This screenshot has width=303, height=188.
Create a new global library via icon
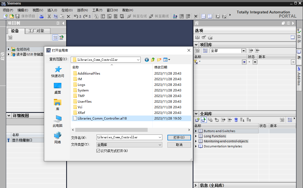click(x=197, y=120)
